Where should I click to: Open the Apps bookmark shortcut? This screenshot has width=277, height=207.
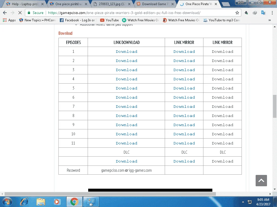click(9, 20)
